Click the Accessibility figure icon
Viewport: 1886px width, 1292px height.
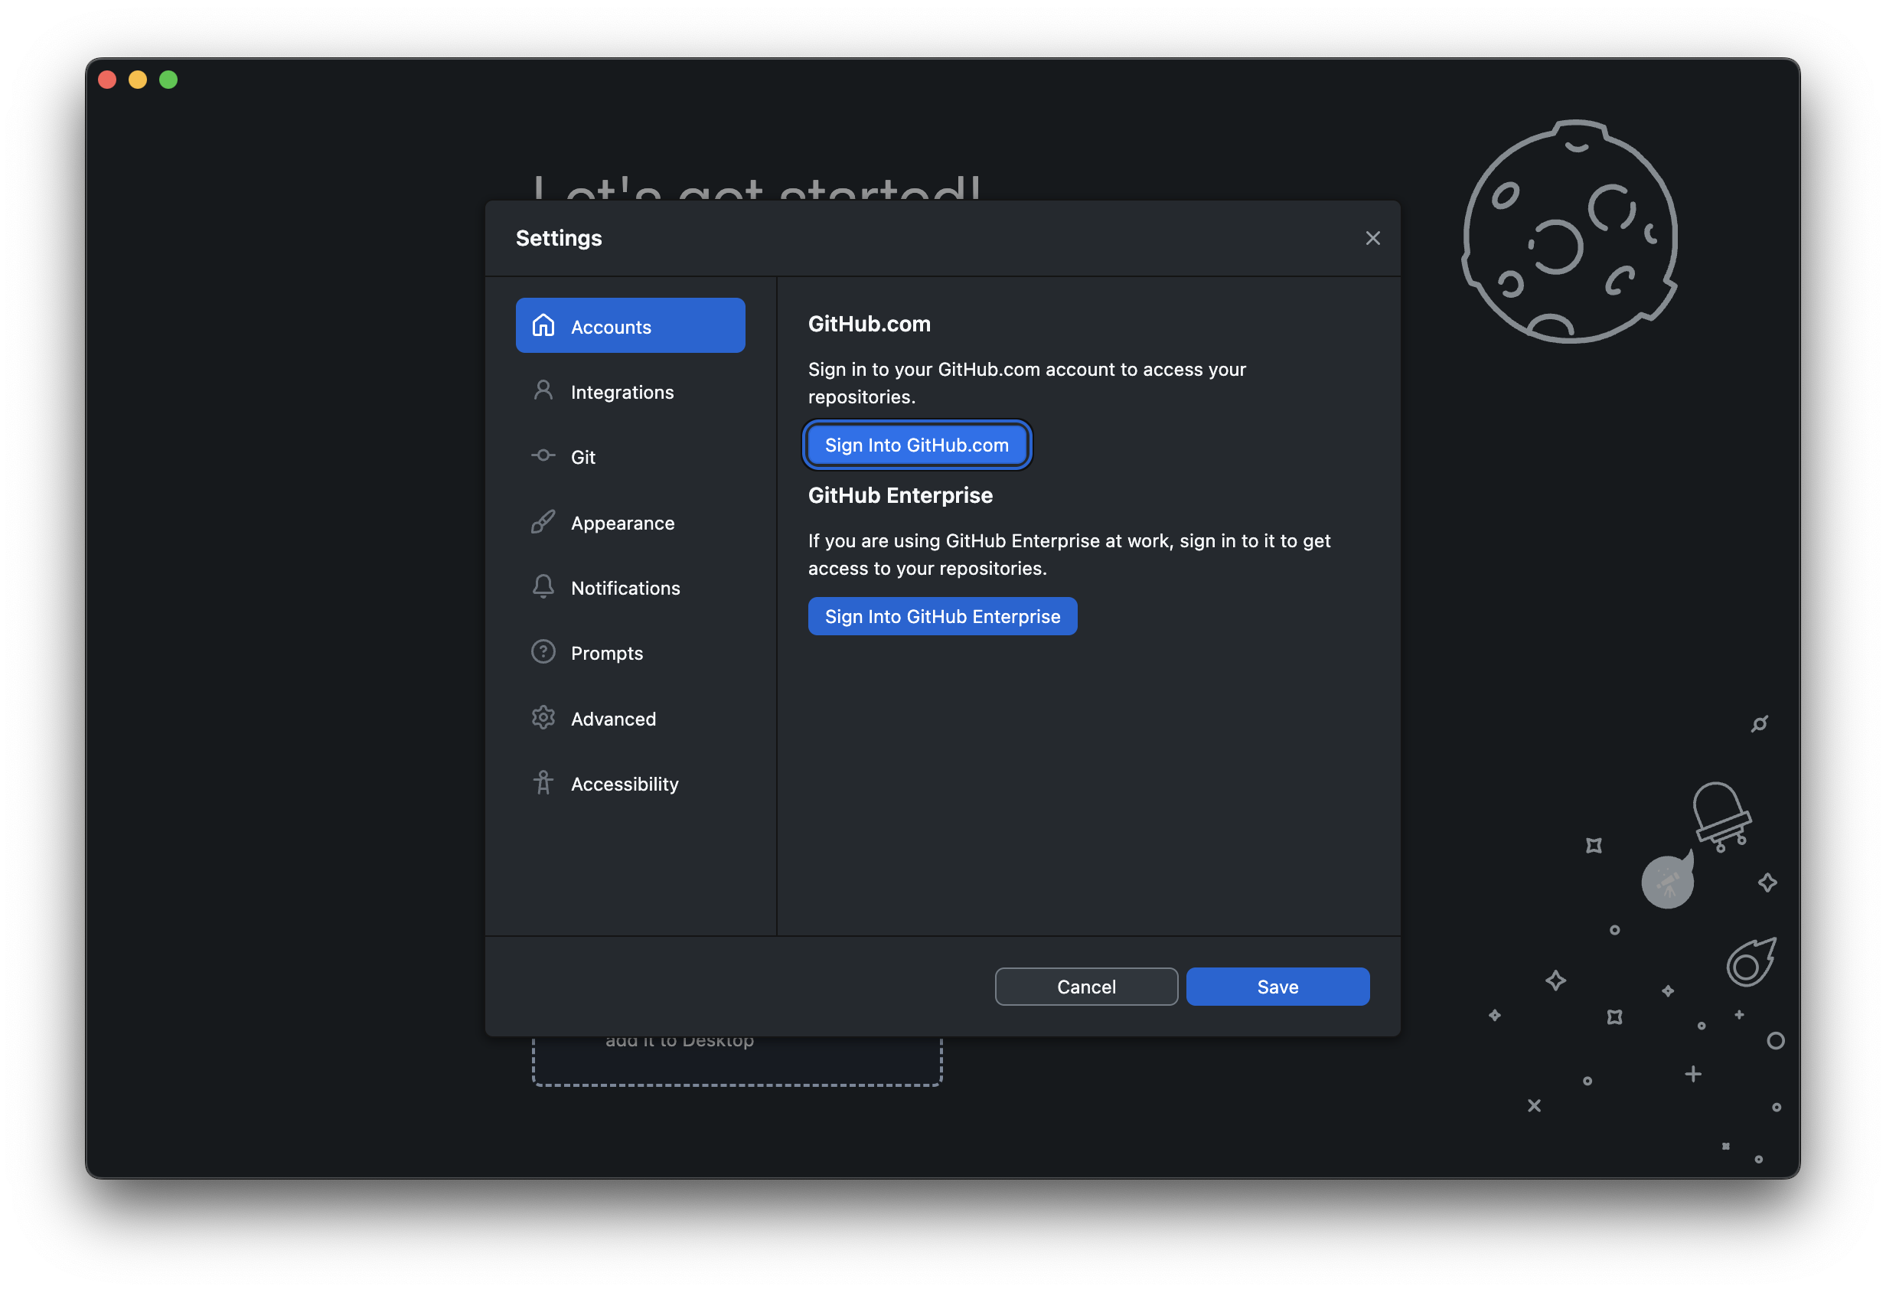pyautogui.click(x=543, y=783)
